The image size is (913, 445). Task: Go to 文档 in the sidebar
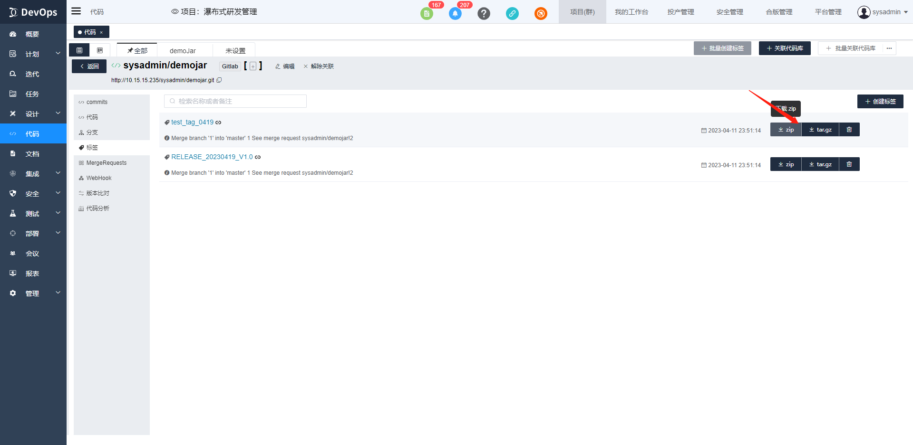tap(33, 154)
